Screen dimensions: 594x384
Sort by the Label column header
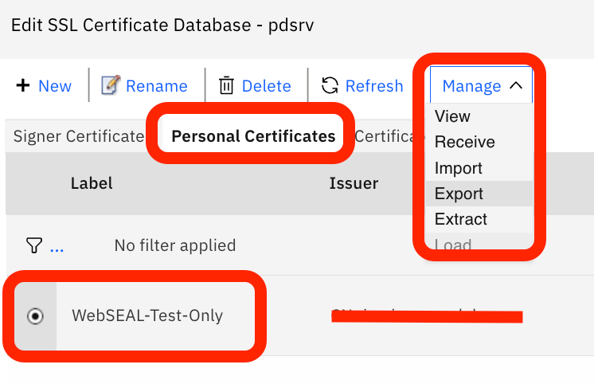tap(92, 183)
